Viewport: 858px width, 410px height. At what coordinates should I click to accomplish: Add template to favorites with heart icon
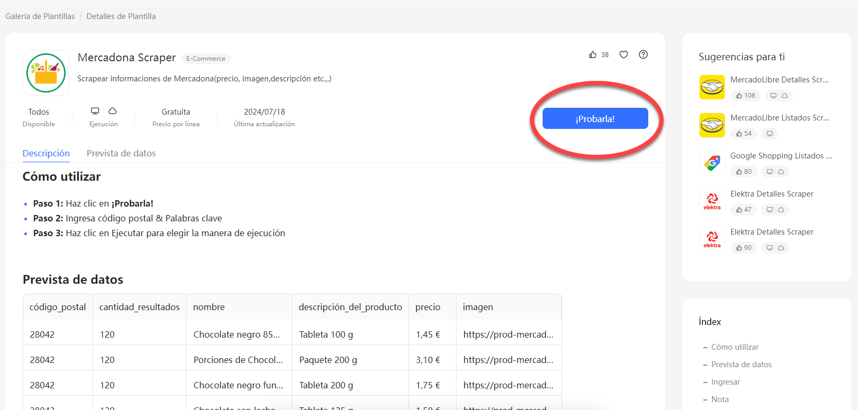tap(623, 54)
